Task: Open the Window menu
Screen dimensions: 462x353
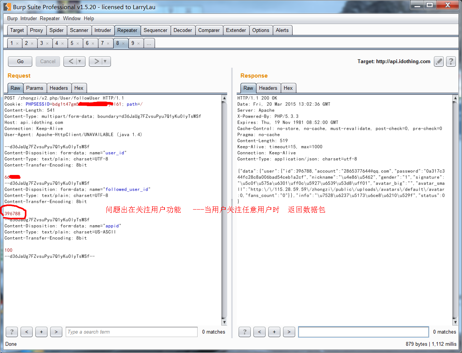Action: click(x=72, y=18)
